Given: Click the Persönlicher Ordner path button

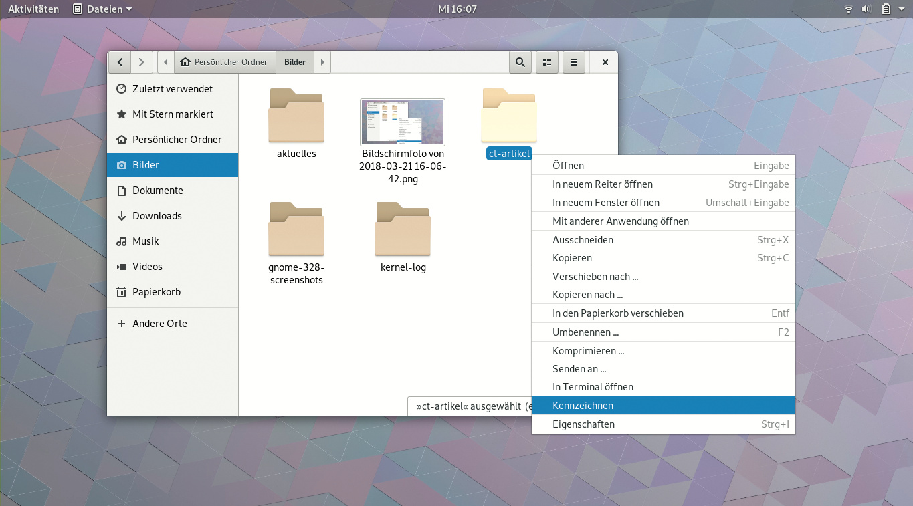Looking at the screenshot, I should click(224, 62).
